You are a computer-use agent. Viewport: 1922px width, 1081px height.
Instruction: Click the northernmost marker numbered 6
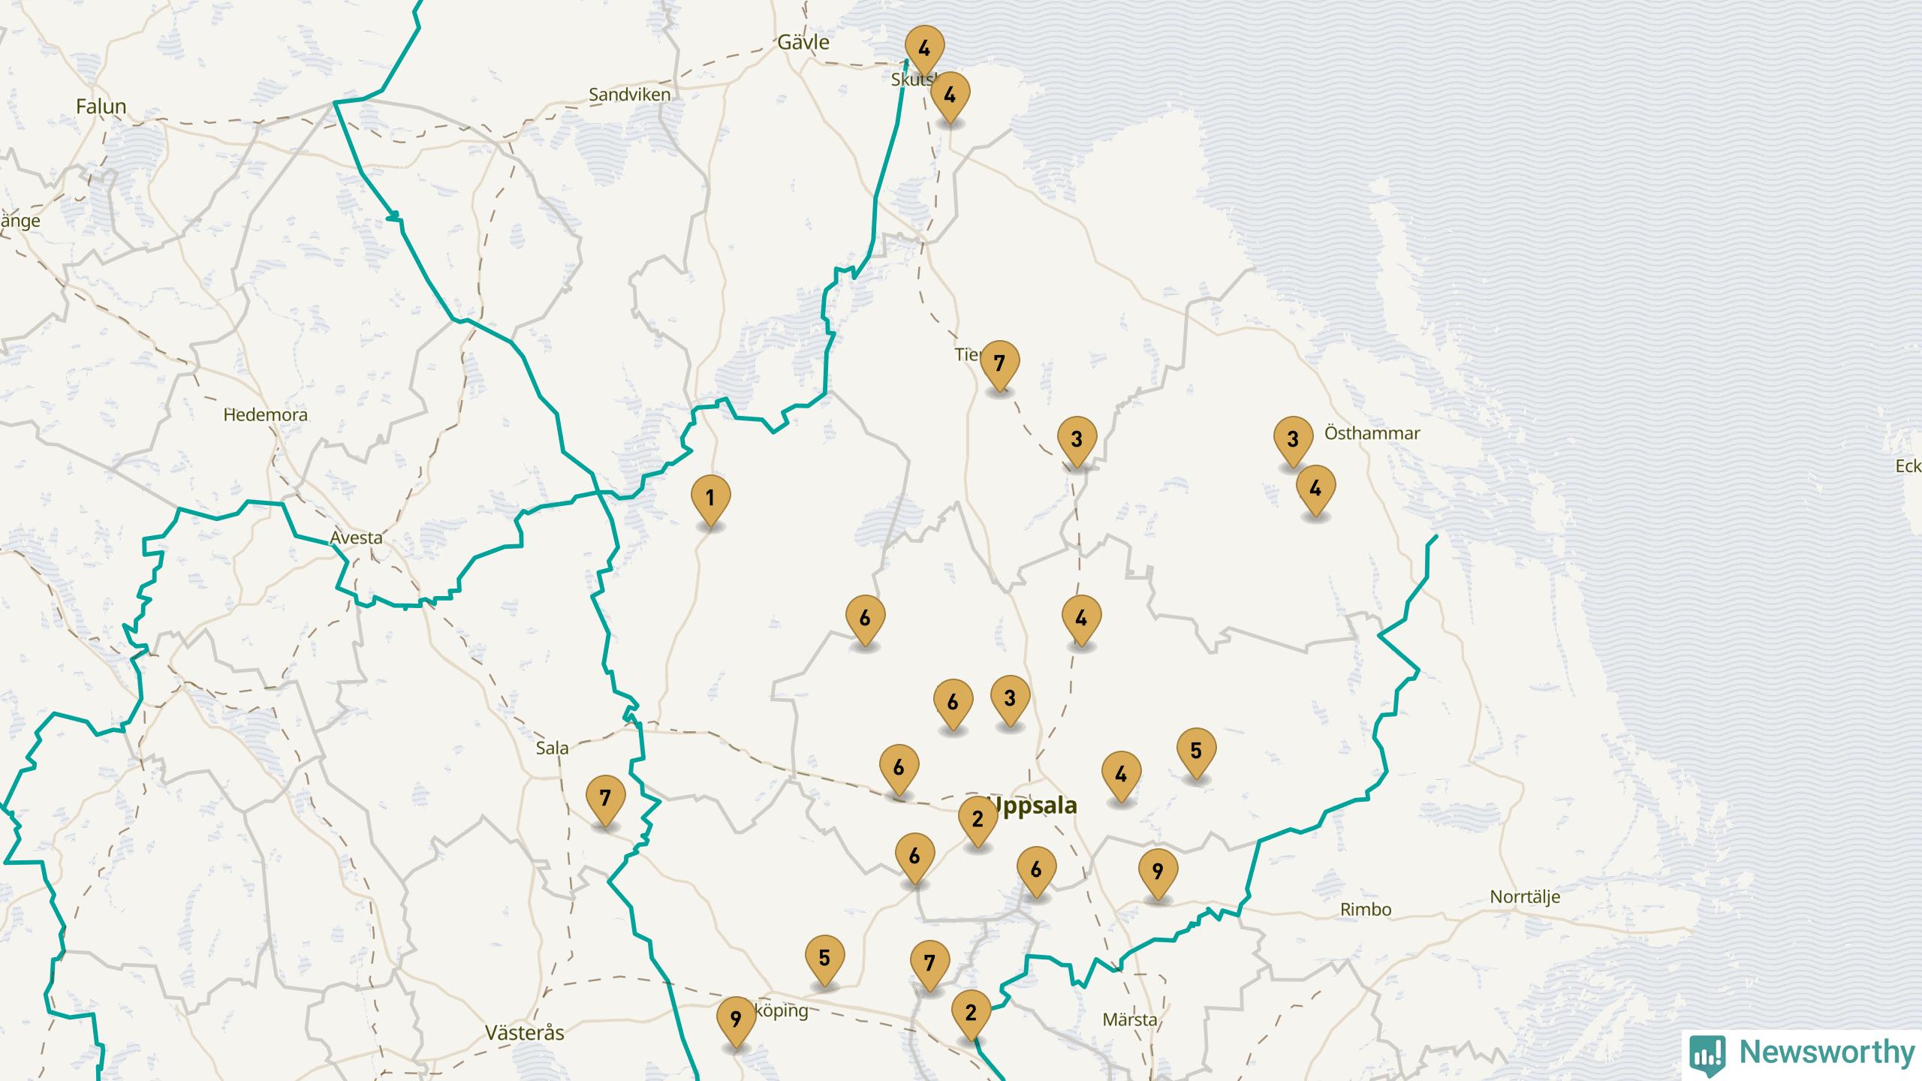pyautogui.click(x=865, y=620)
